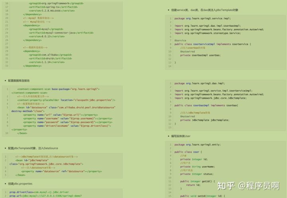Click the line "private Integer id;"
This screenshot has width=287, height=198.
tap(194, 159)
